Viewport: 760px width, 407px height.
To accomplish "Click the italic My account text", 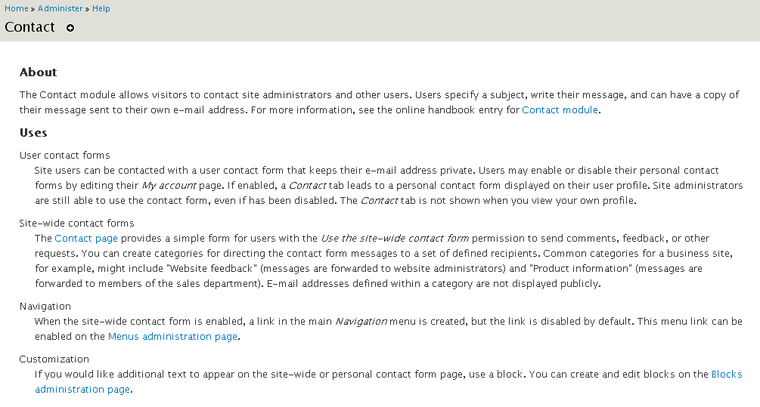I will point(169,185).
